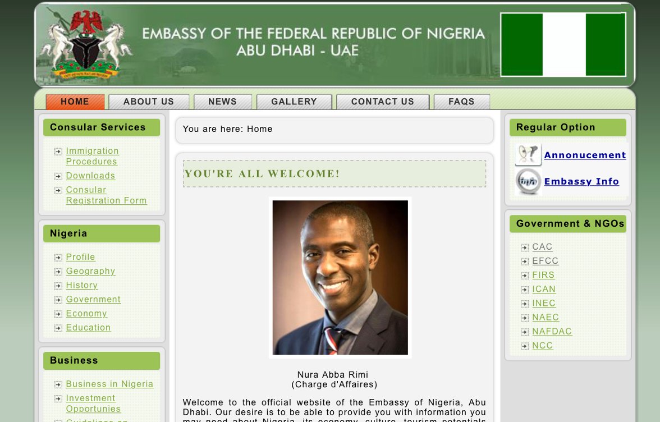Click the Nigerian coat of arms logo
The width and height of the screenshot is (660, 422).
point(86,44)
